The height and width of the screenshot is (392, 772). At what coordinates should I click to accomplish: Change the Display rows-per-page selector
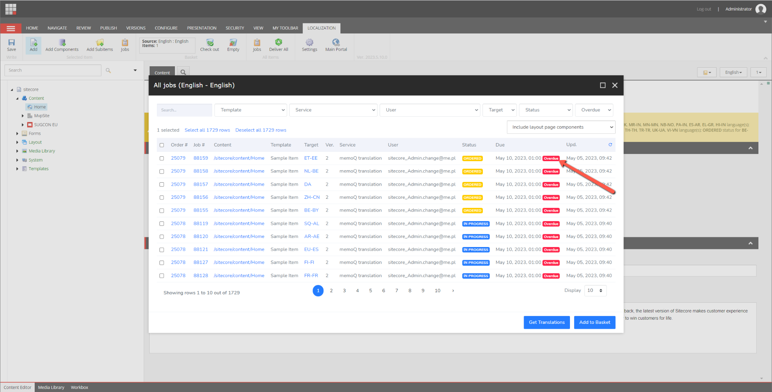[595, 291]
